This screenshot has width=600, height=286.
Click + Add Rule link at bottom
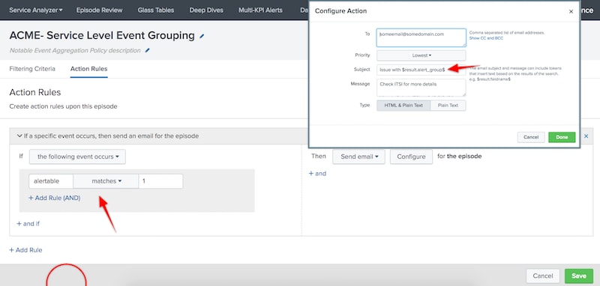coord(25,250)
